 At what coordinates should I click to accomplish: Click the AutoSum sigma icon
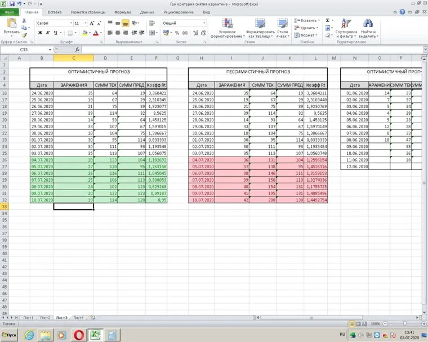(x=328, y=20)
